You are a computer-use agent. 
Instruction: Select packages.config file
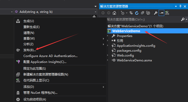[129, 51]
